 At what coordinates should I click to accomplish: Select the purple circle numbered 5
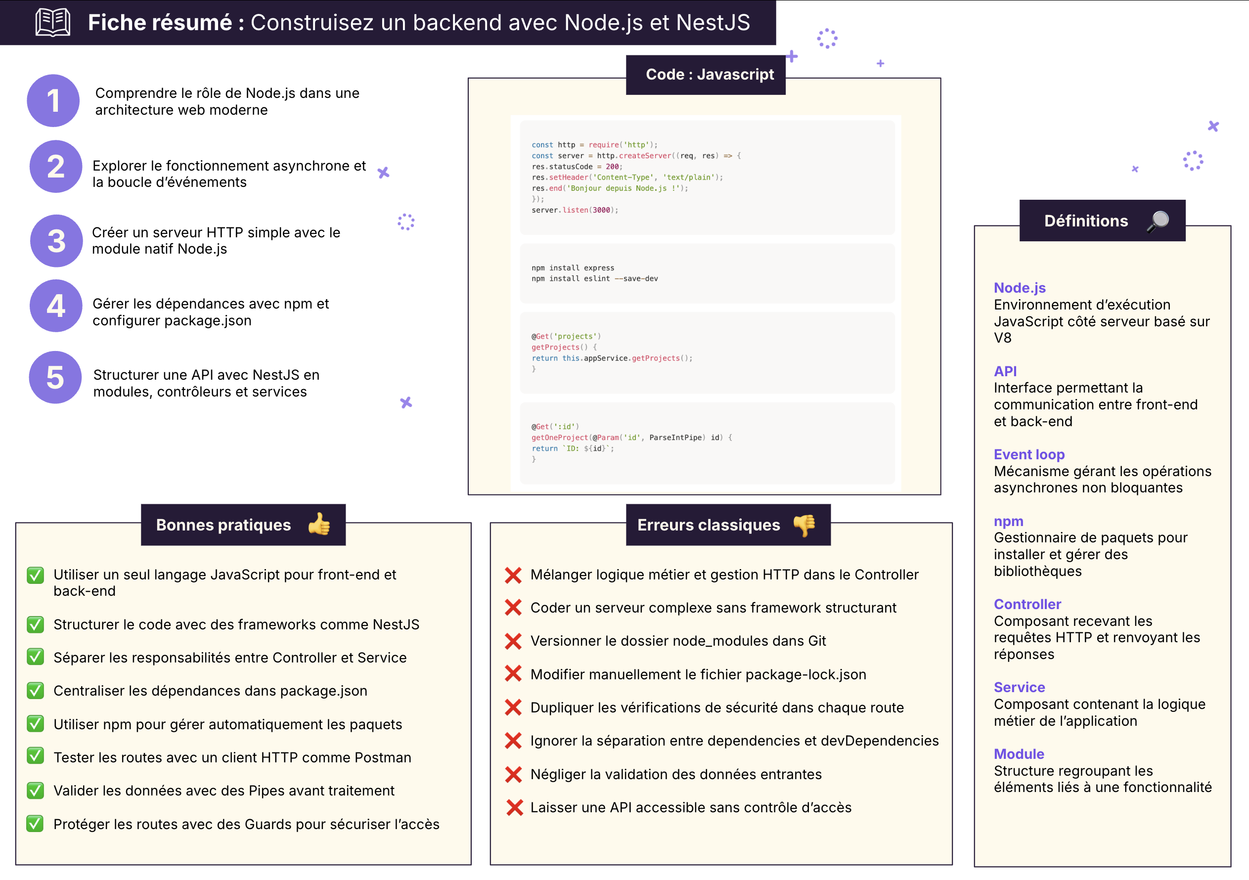point(55,377)
